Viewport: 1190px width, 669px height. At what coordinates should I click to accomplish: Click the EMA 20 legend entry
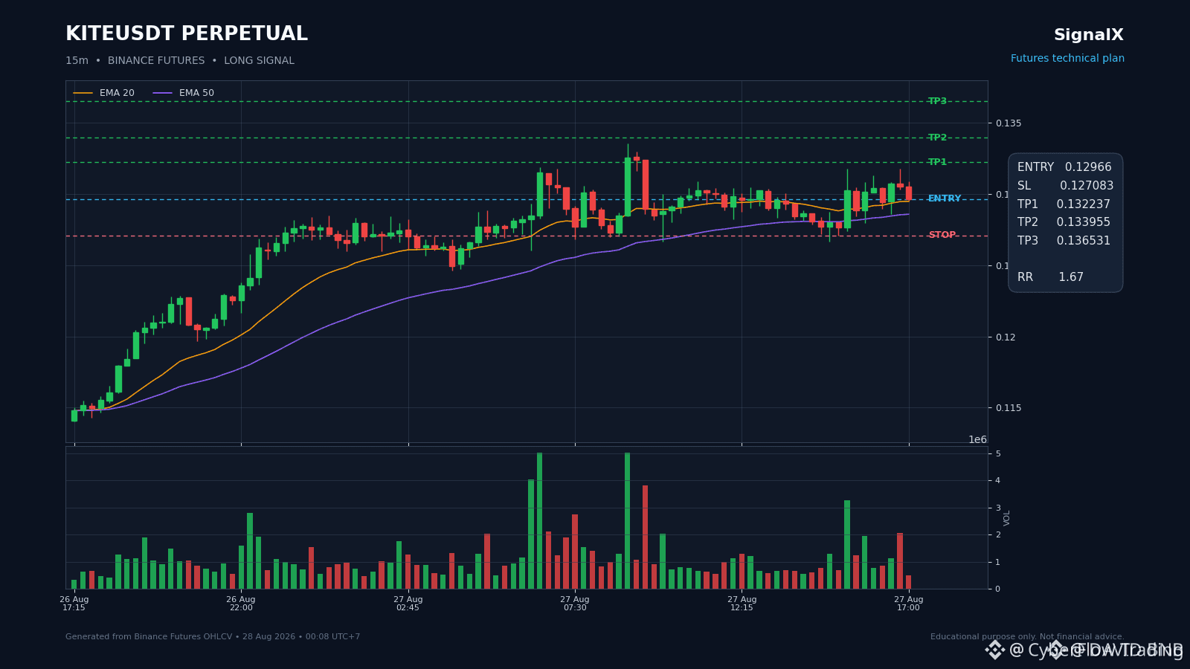tap(104, 93)
